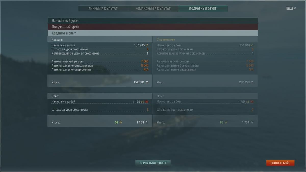Click the white XP star next to 1 169
306x172 pixels.
(x=147, y=122)
